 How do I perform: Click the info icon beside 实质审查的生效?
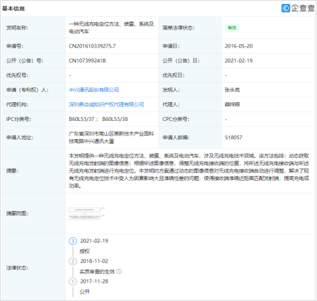point(119,271)
